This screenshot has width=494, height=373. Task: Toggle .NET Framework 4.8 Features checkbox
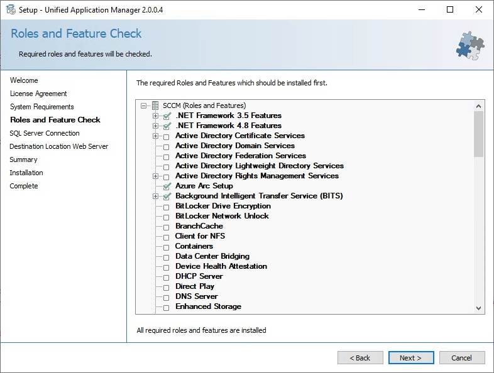click(167, 126)
